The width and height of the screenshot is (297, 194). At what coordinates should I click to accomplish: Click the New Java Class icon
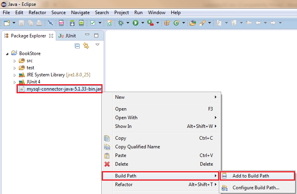click(x=176, y=23)
